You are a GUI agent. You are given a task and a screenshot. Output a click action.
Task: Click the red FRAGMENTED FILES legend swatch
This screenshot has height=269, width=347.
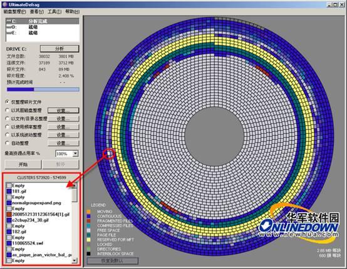[88, 221]
